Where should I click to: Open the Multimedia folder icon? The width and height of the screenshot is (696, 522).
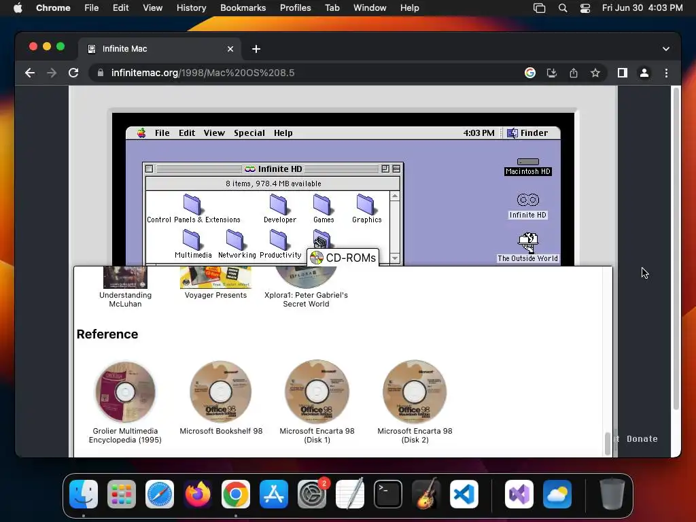pyautogui.click(x=192, y=240)
